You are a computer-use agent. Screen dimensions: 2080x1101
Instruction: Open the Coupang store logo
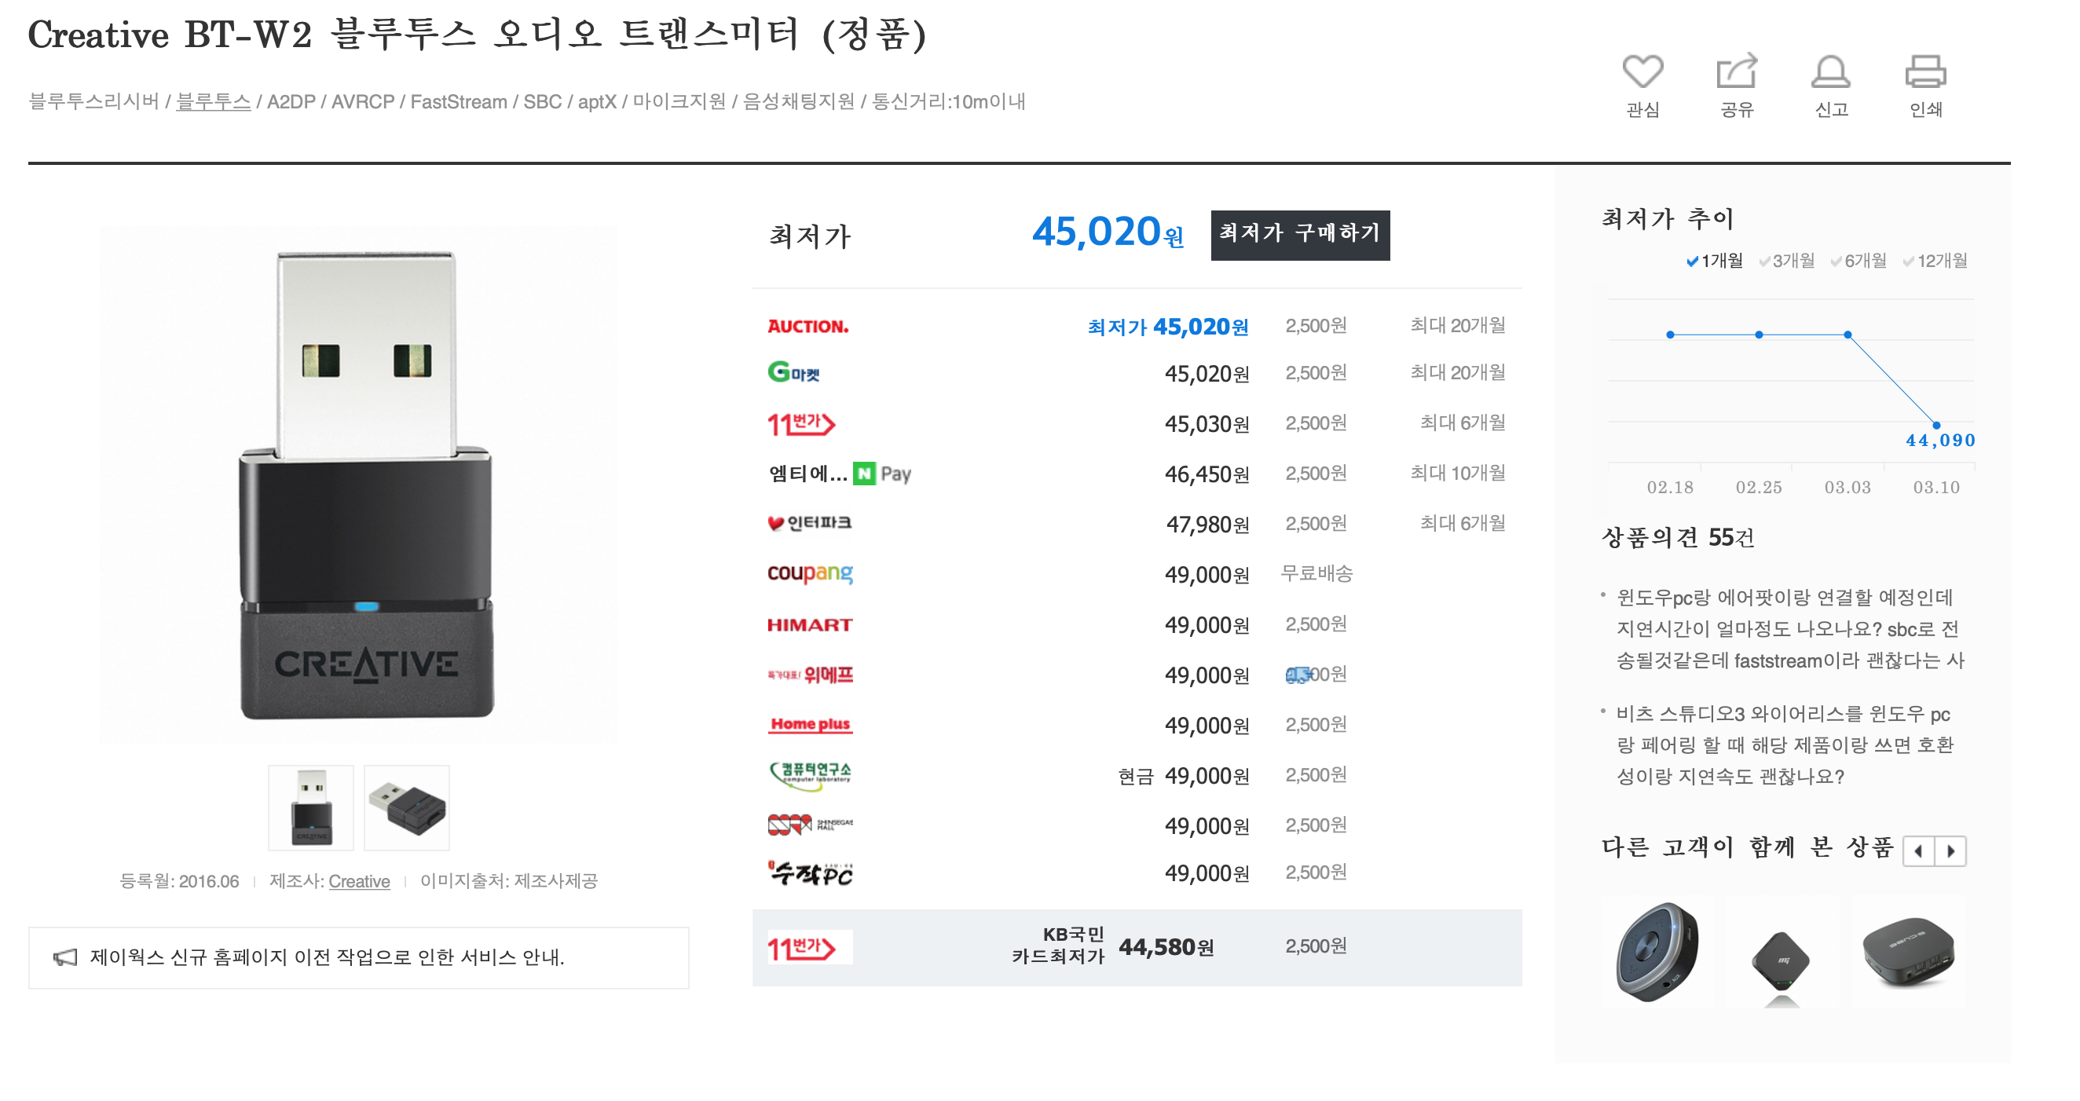click(809, 573)
